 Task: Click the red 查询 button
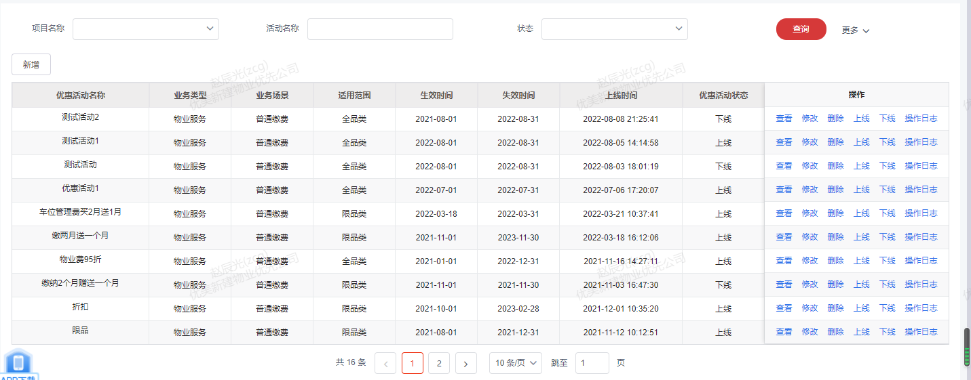801,29
